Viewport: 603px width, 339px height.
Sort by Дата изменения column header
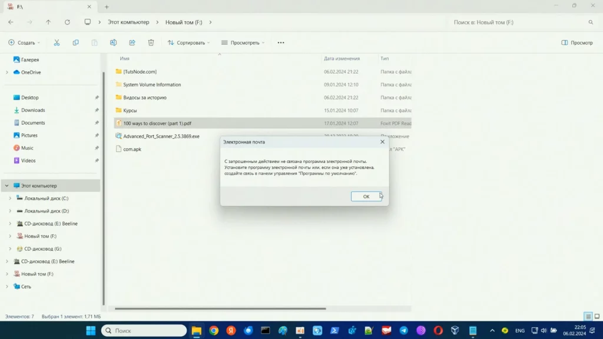342,58
